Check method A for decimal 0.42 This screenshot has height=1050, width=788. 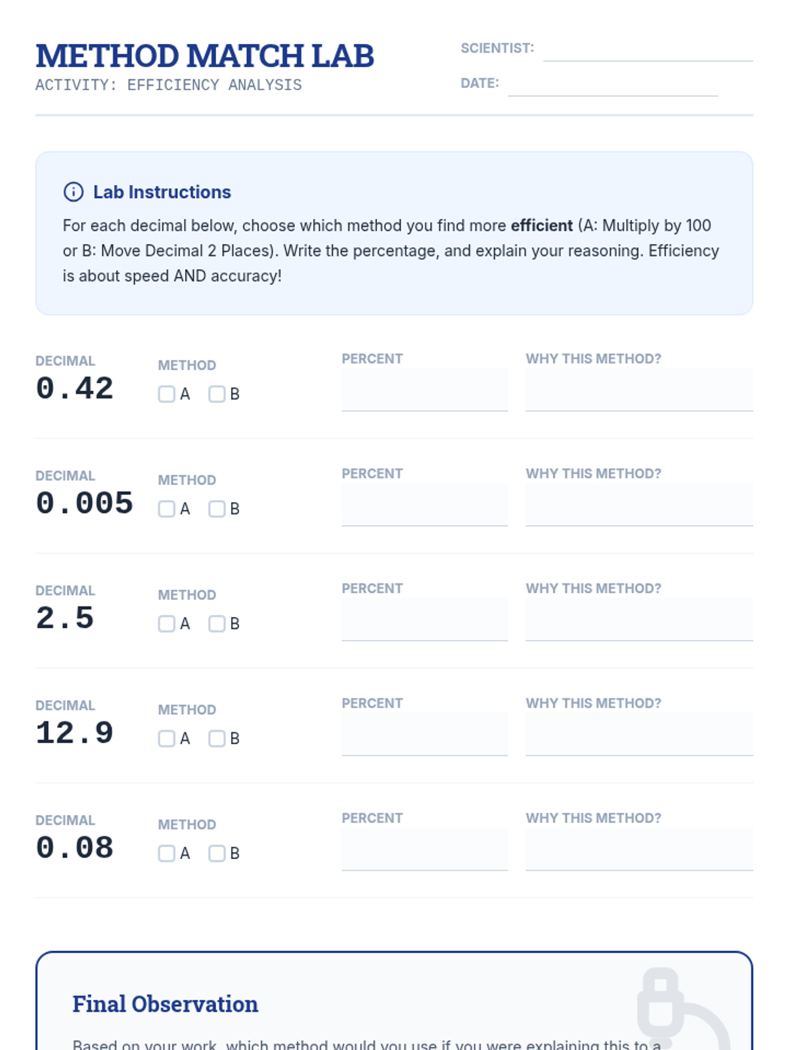tap(167, 394)
